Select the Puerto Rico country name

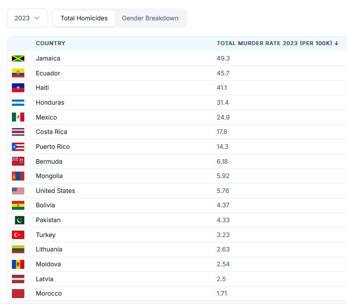(x=53, y=147)
